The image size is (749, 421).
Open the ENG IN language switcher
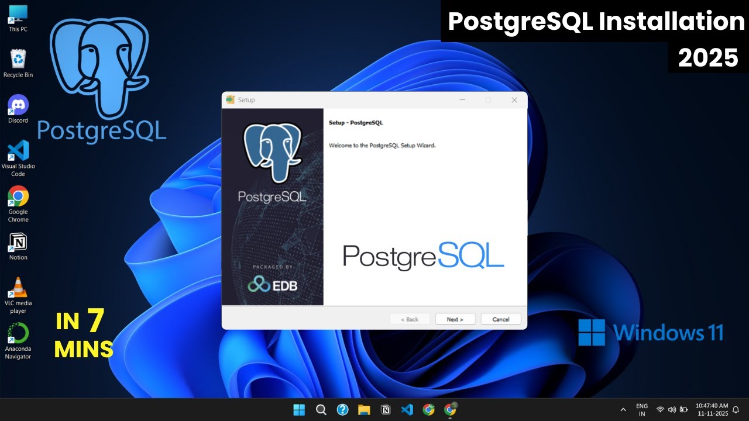642,410
